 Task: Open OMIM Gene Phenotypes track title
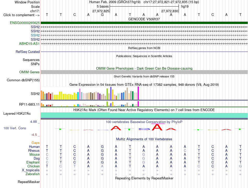point(144,68)
